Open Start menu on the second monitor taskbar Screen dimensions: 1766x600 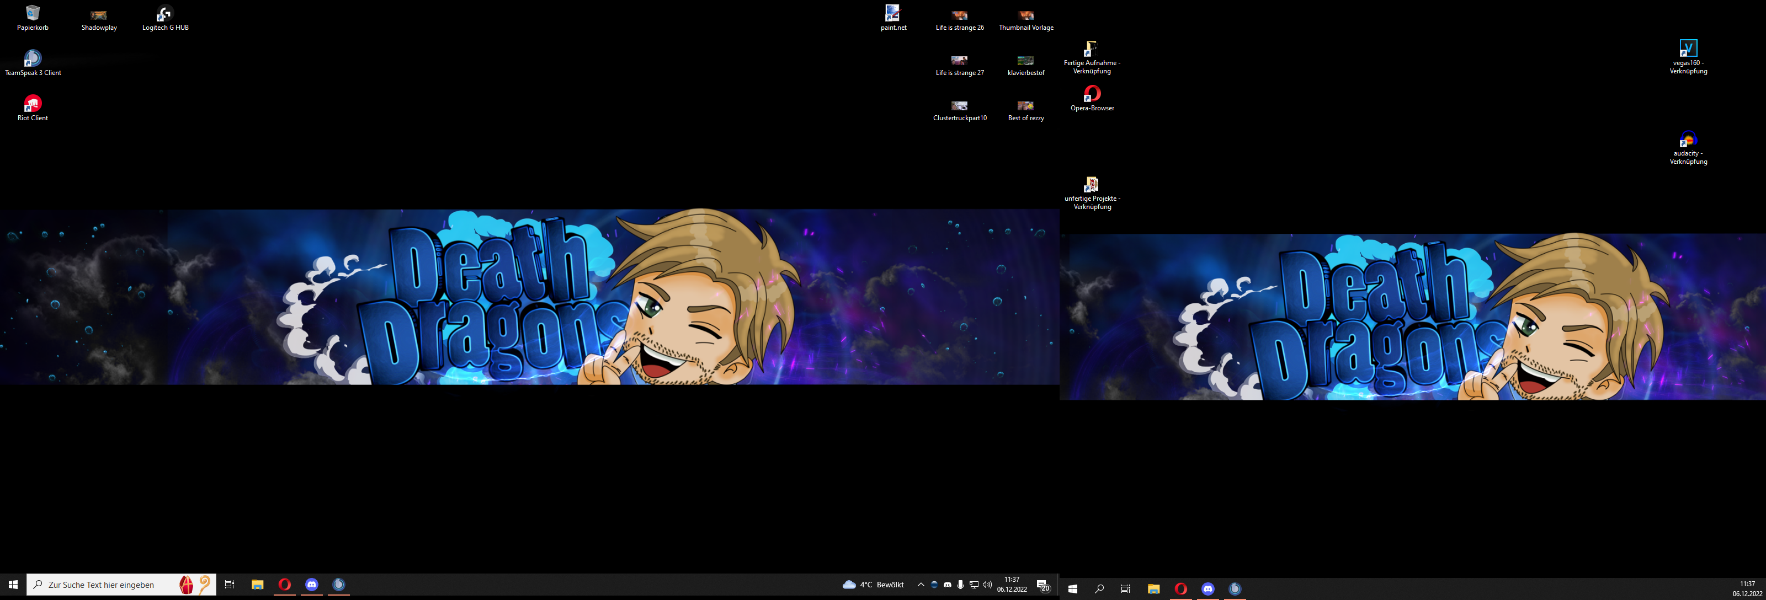pos(1073,588)
